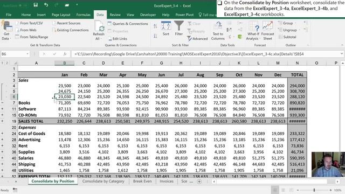This screenshot has width=345, height=194.
Task: Sort A to Z ascending
Action: click(155, 26)
